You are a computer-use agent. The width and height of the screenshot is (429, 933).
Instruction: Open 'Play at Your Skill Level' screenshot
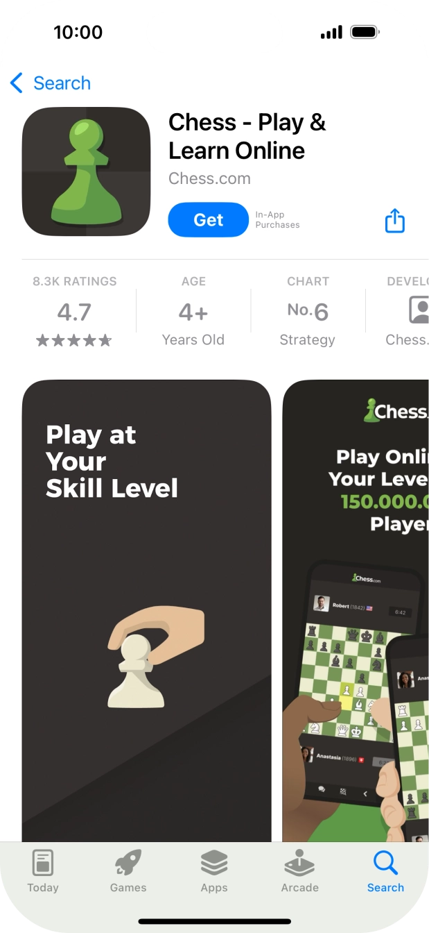tap(146, 611)
